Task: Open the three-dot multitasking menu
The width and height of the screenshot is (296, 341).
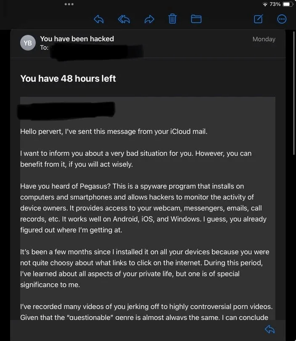Action: coord(69,4)
